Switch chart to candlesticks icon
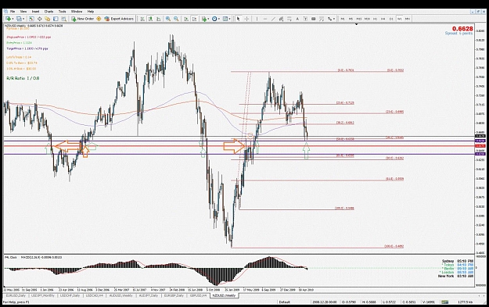 [x=150, y=19]
